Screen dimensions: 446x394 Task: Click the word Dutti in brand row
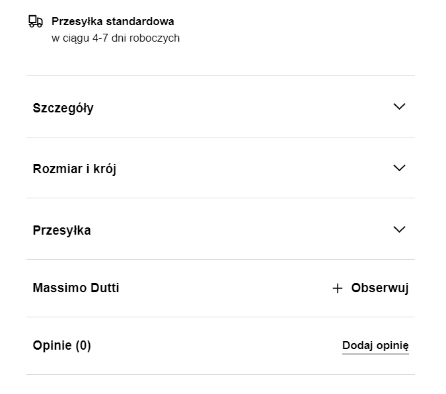[x=104, y=288]
